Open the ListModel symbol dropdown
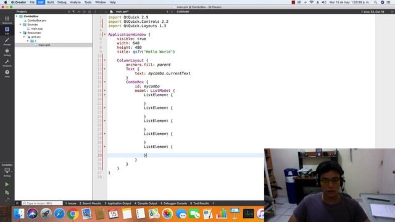Viewport: 395px width, 222px height. point(183,12)
